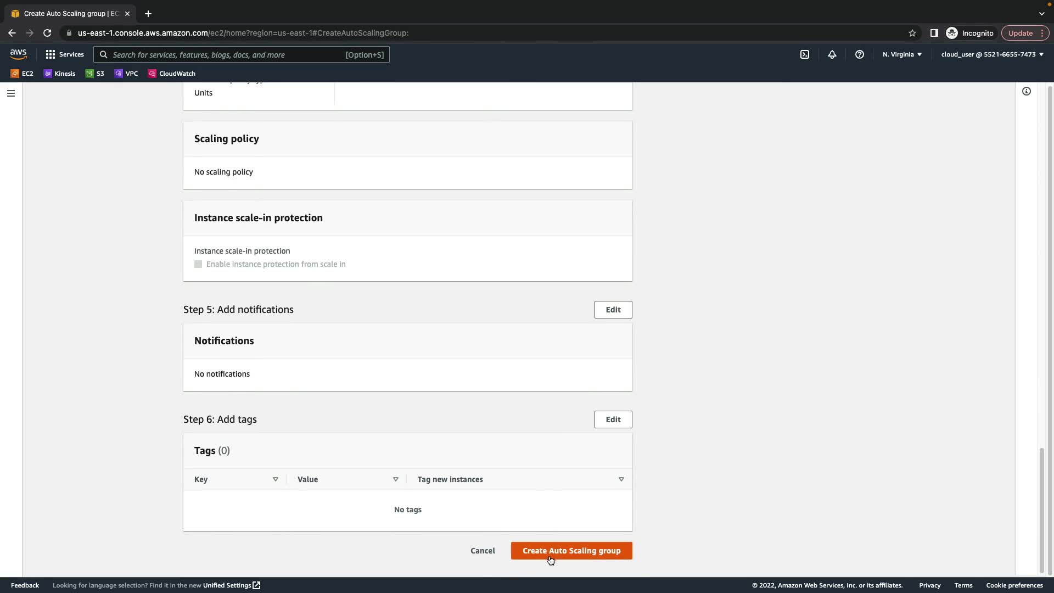
Task: Click the Cancel button
Action: click(483, 551)
